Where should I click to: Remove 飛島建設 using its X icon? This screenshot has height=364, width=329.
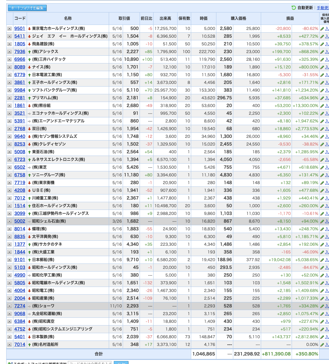click(9, 44)
